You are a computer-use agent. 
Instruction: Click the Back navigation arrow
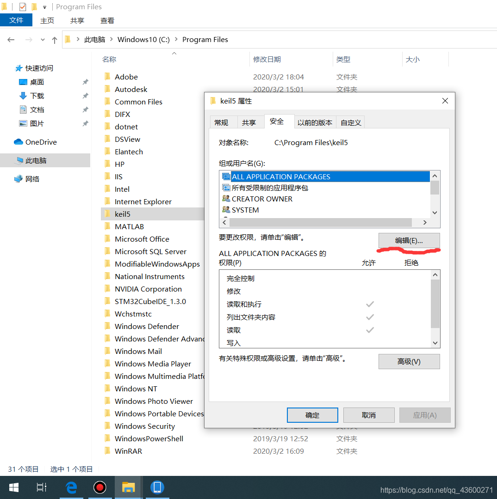pos(11,40)
